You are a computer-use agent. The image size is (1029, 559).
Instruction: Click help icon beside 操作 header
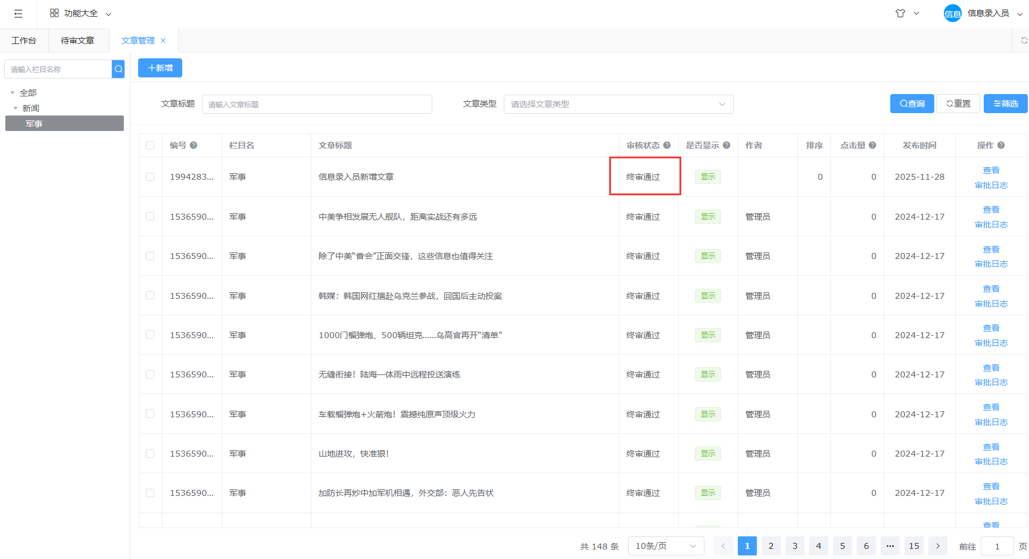pyautogui.click(x=1001, y=145)
